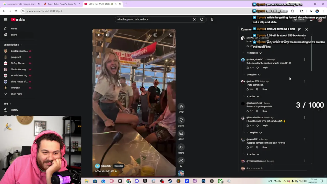
Task: Mute the short's volume speaker icon
Action: (107, 35)
